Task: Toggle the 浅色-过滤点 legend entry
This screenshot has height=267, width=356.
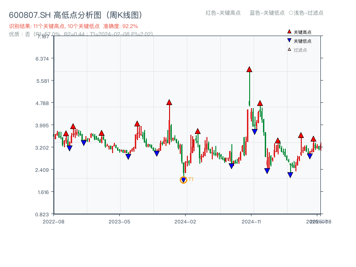Action: pyautogui.click(x=308, y=13)
